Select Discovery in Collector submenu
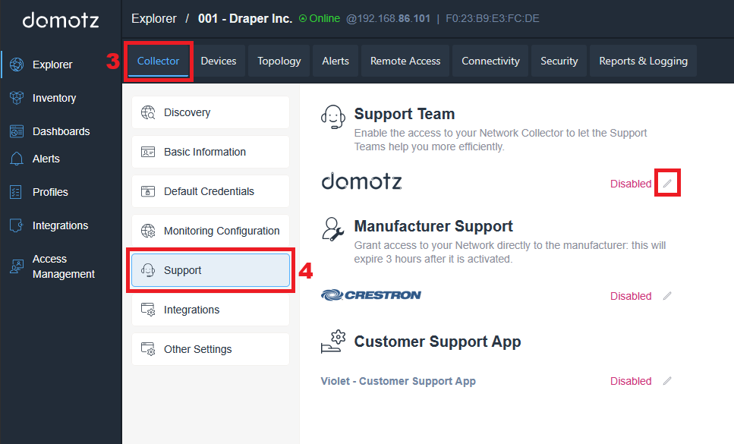This screenshot has width=734, height=444. [211, 112]
